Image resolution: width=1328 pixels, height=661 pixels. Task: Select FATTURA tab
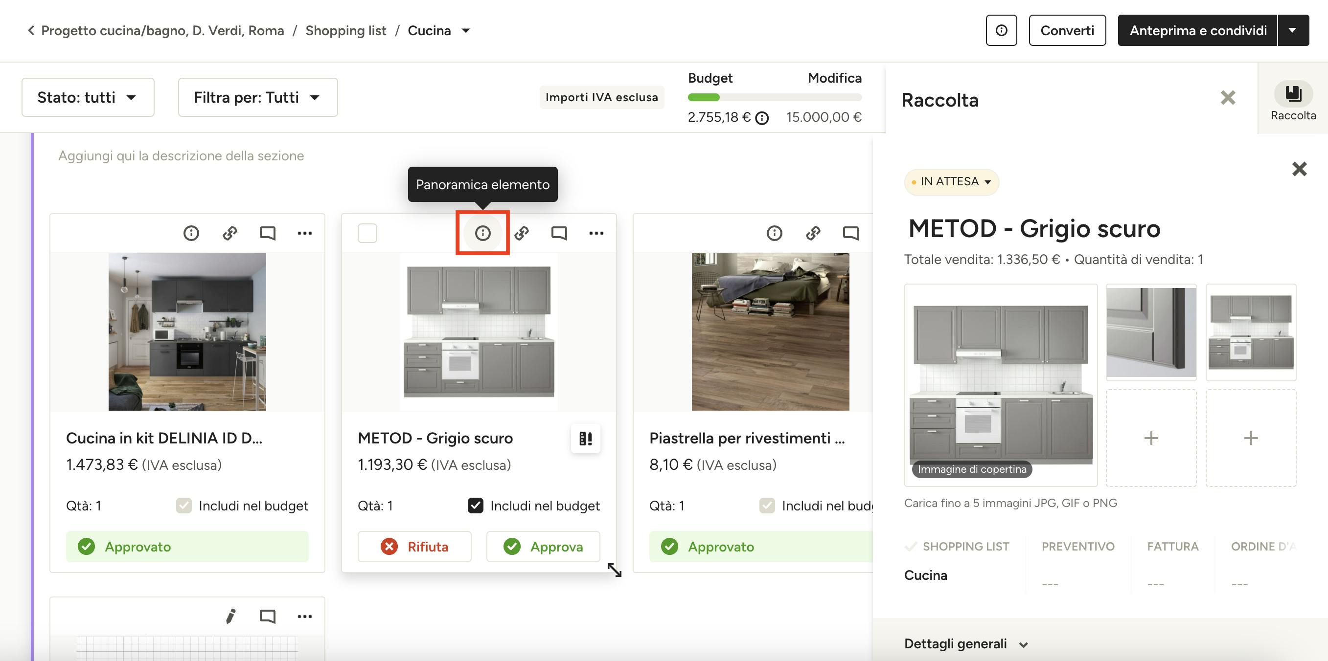point(1173,547)
